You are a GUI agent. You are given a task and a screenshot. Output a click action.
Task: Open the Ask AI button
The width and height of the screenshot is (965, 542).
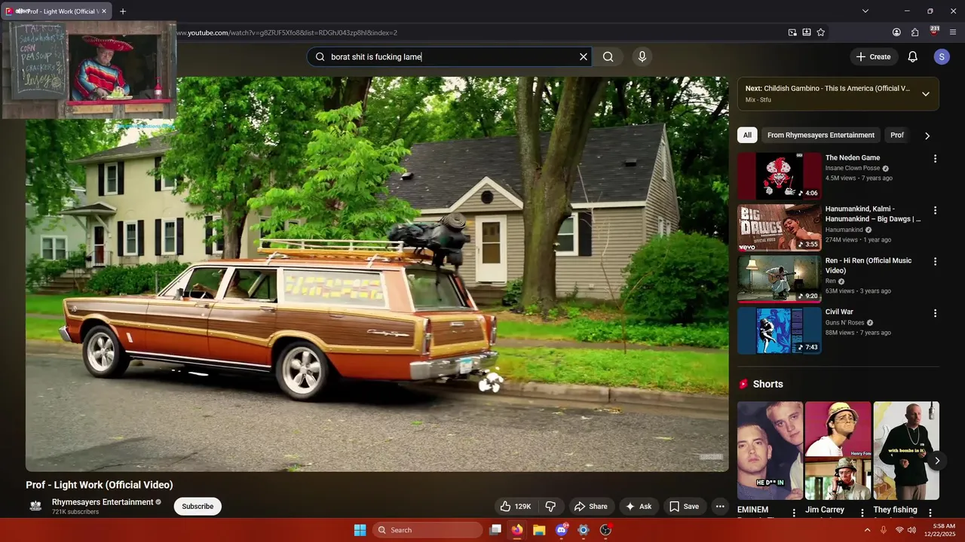[x=639, y=507]
